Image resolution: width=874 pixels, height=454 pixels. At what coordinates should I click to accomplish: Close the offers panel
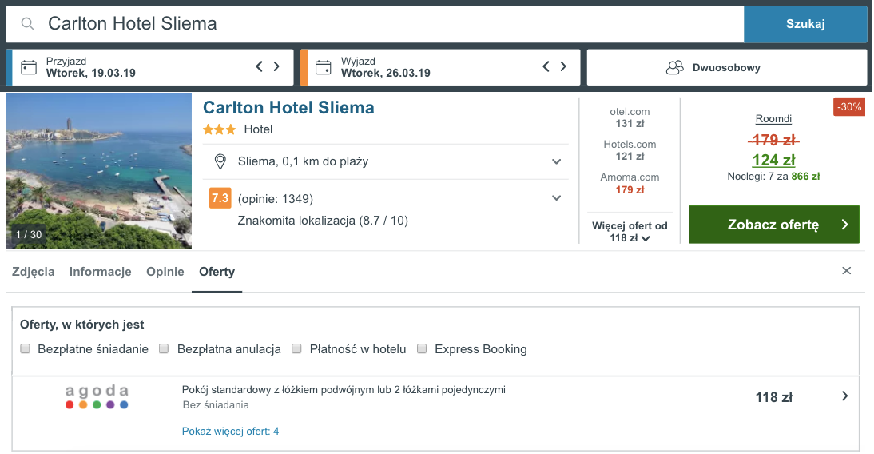(x=847, y=270)
